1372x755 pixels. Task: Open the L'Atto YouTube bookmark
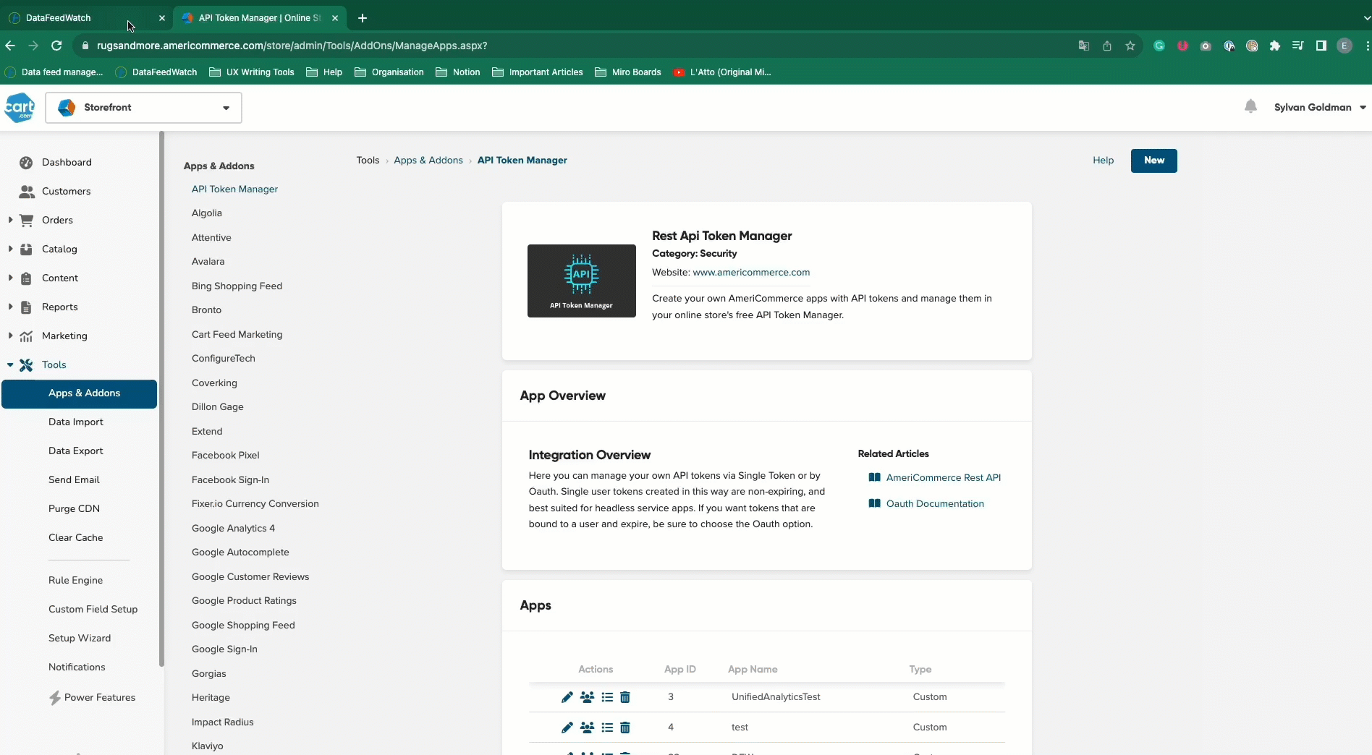click(722, 72)
